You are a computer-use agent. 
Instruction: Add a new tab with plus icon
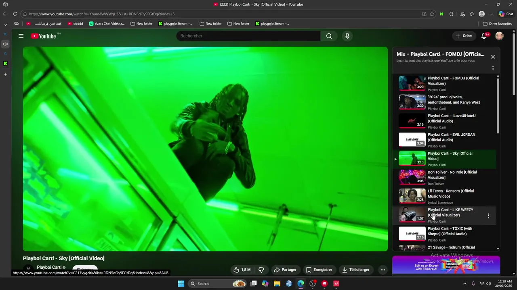point(5,75)
